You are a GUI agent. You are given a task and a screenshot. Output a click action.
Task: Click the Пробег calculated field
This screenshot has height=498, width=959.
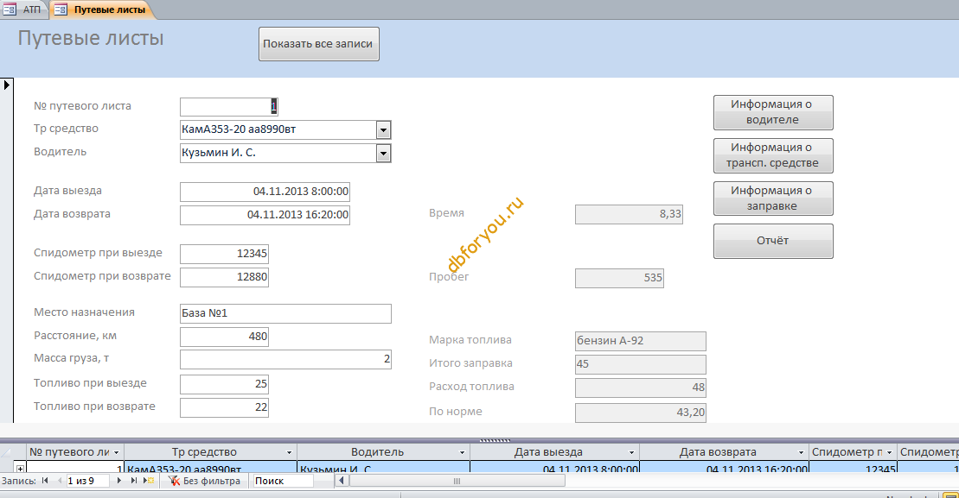619,278
